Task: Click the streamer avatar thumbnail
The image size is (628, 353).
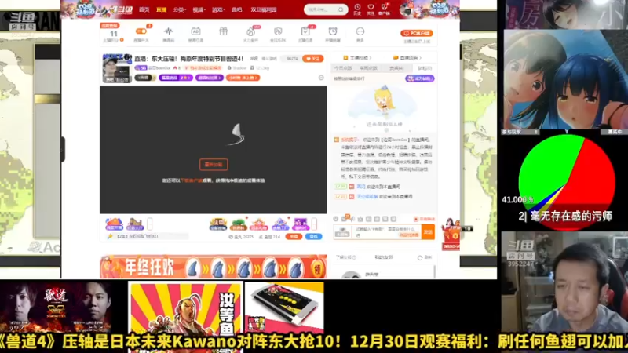Action: pos(117,68)
